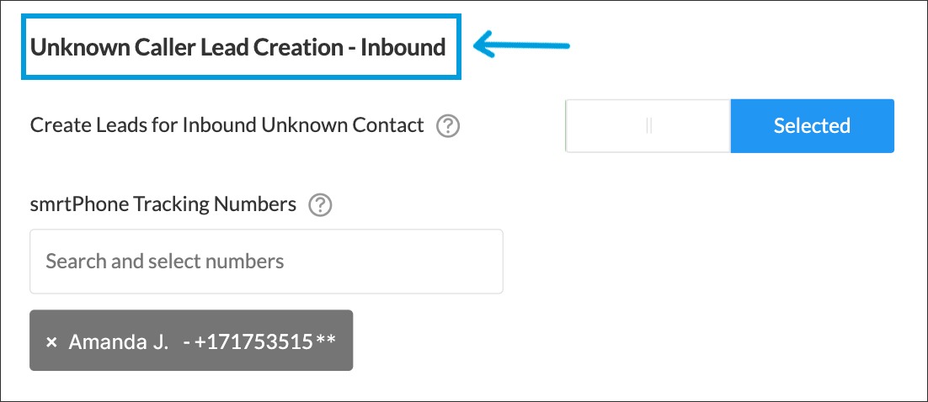Viewport: 928px width, 402px height.
Task: Click the word 'Inbound' in section heading
Action: point(403,47)
